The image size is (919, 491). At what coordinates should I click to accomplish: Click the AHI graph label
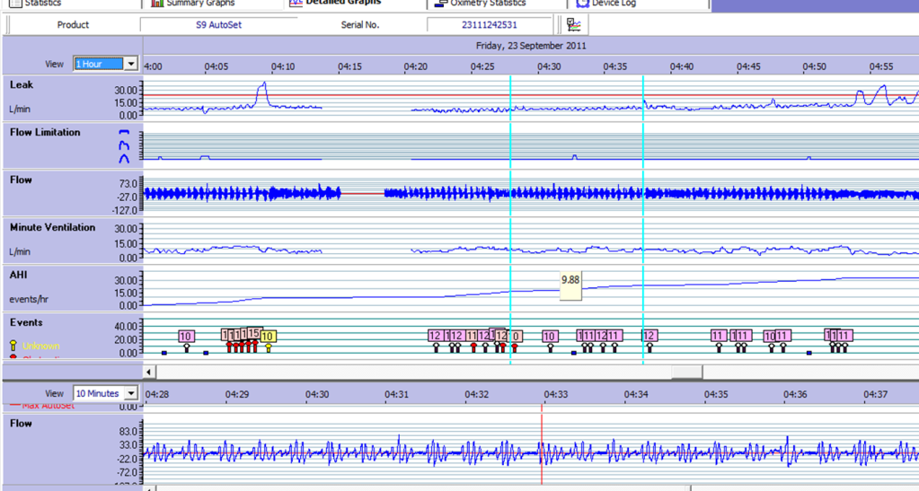tap(18, 275)
